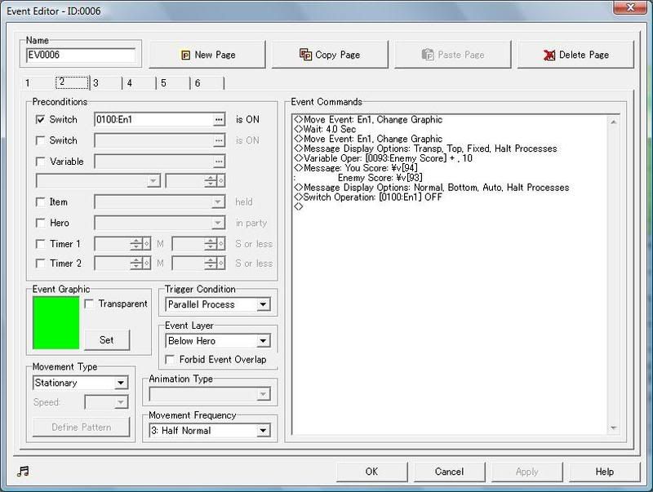Uncheck the first Switch precondition checkbox

pyautogui.click(x=40, y=120)
